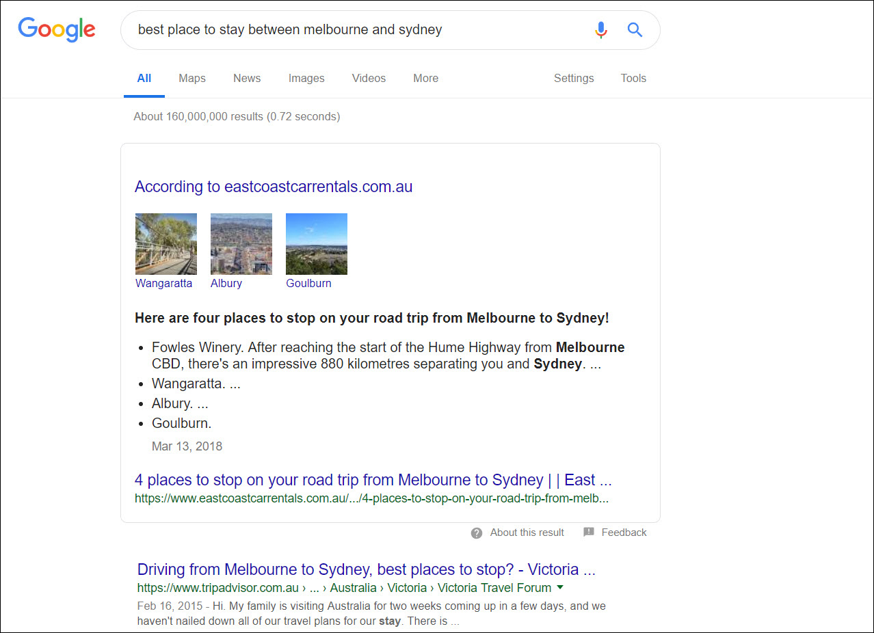The width and height of the screenshot is (874, 633).
Task: Open the Images tab
Action: (306, 78)
